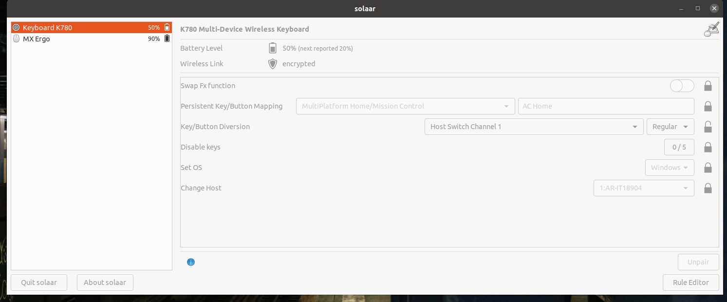The width and height of the screenshot is (727, 302).
Task: Click the 0 / 5 Disable keys field
Action: [x=679, y=147]
